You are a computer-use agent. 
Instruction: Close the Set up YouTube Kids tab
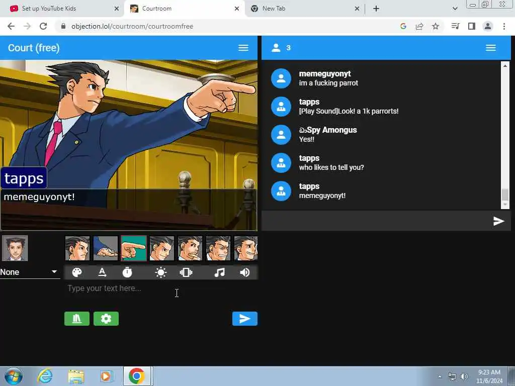(117, 9)
